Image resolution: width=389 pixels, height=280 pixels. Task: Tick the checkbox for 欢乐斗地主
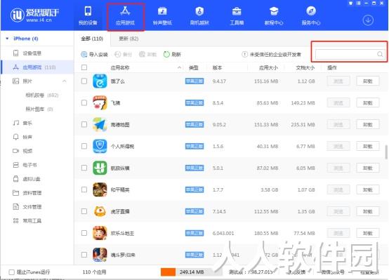[84, 233]
